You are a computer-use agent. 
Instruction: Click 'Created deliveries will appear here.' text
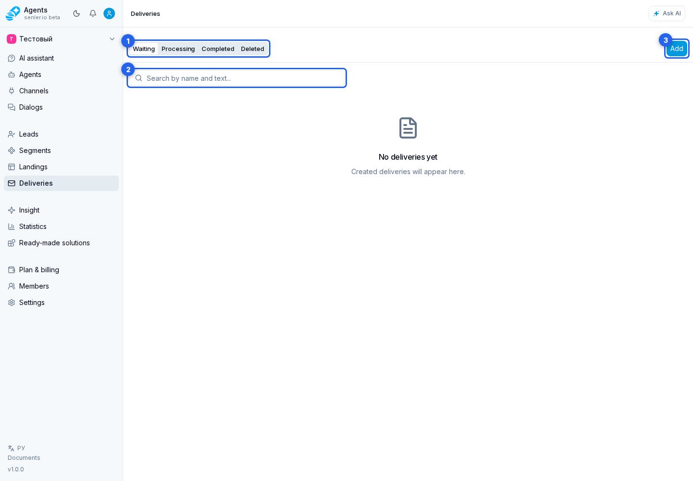coord(408,172)
